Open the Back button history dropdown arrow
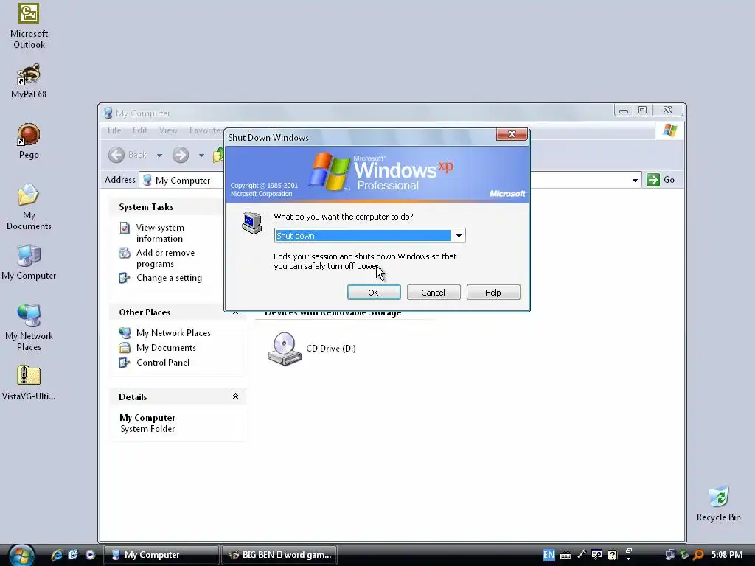Screen dimensions: 755x566 (x=159, y=156)
